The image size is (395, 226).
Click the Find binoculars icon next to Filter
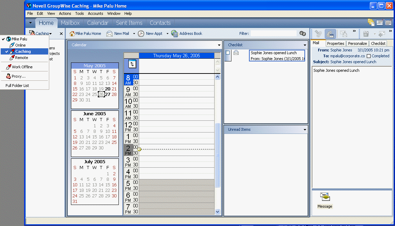coord(302,33)
